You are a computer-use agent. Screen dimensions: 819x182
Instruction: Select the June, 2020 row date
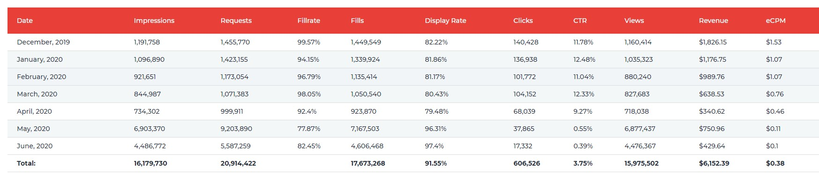[35, 146]
